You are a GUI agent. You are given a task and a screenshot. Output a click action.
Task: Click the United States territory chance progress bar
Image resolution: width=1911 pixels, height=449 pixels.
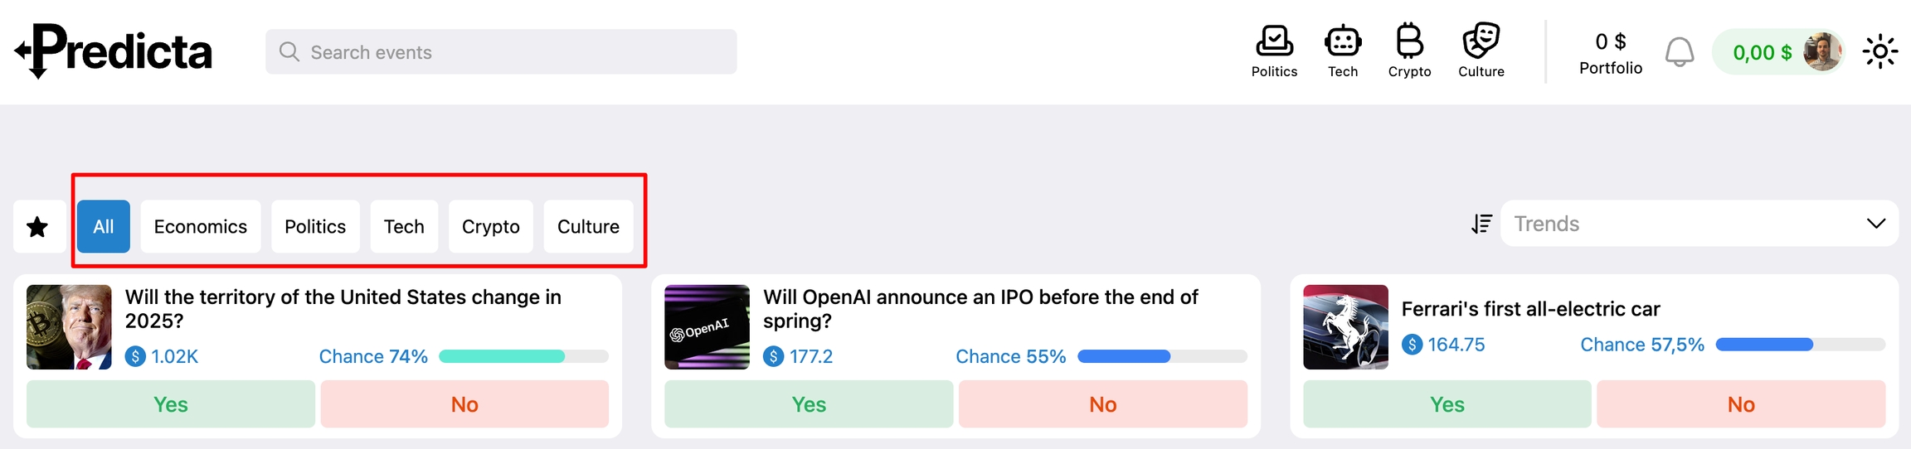[x=523, y=356]
